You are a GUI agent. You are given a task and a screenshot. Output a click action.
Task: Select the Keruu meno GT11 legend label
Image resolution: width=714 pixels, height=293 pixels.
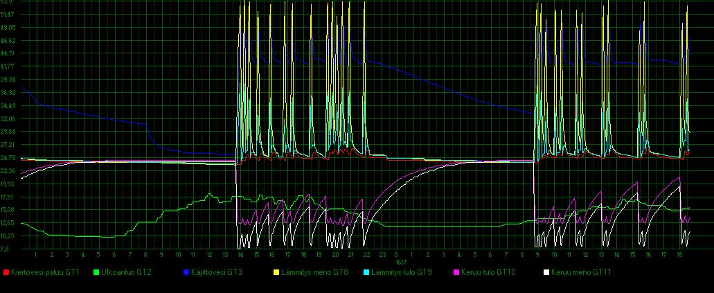(x=576, y=272)
